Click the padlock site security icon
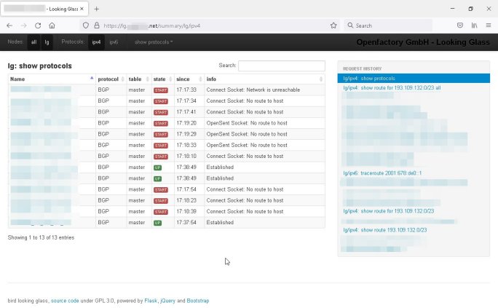The width and height of the screenshot is (498, 308). [97, 25]
